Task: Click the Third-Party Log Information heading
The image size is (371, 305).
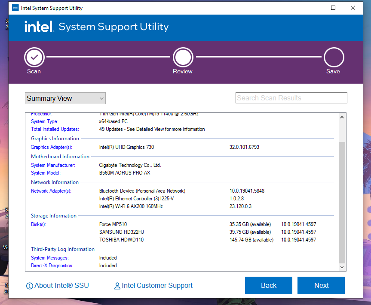Action: pos(63,249)
